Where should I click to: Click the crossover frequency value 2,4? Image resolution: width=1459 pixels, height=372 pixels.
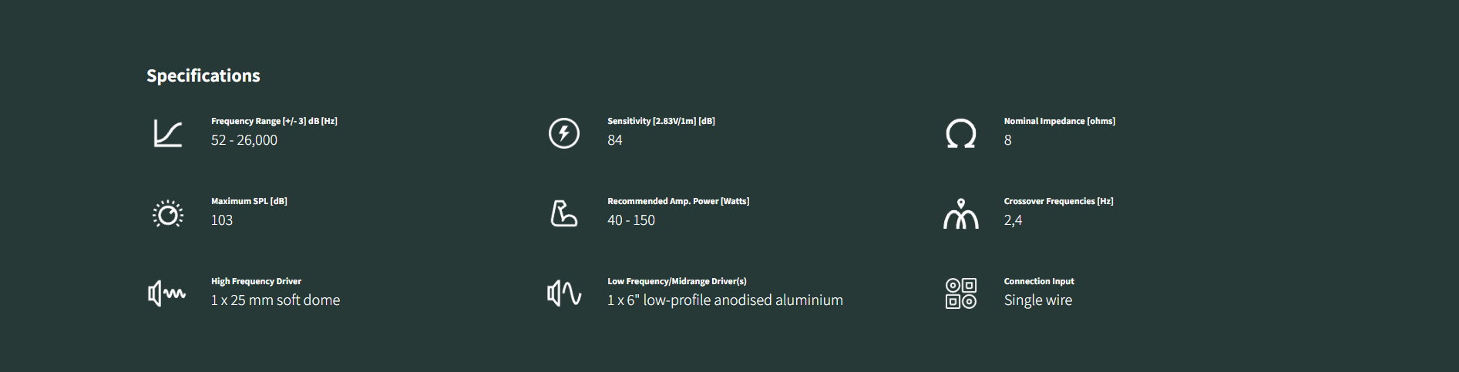click(1013, 220)
